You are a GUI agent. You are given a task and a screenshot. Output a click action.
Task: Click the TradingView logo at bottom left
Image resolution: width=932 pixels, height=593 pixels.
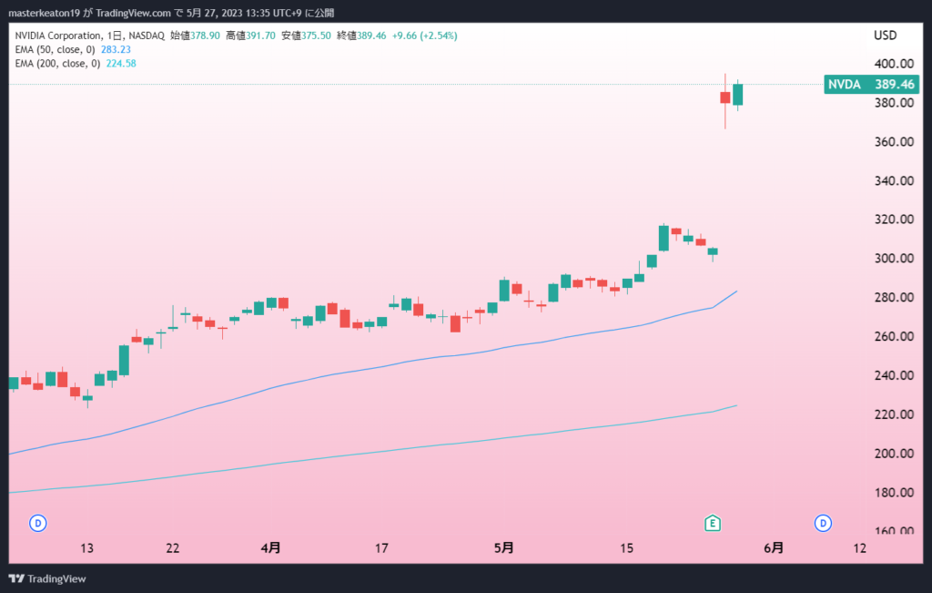[x=47, y=578]
